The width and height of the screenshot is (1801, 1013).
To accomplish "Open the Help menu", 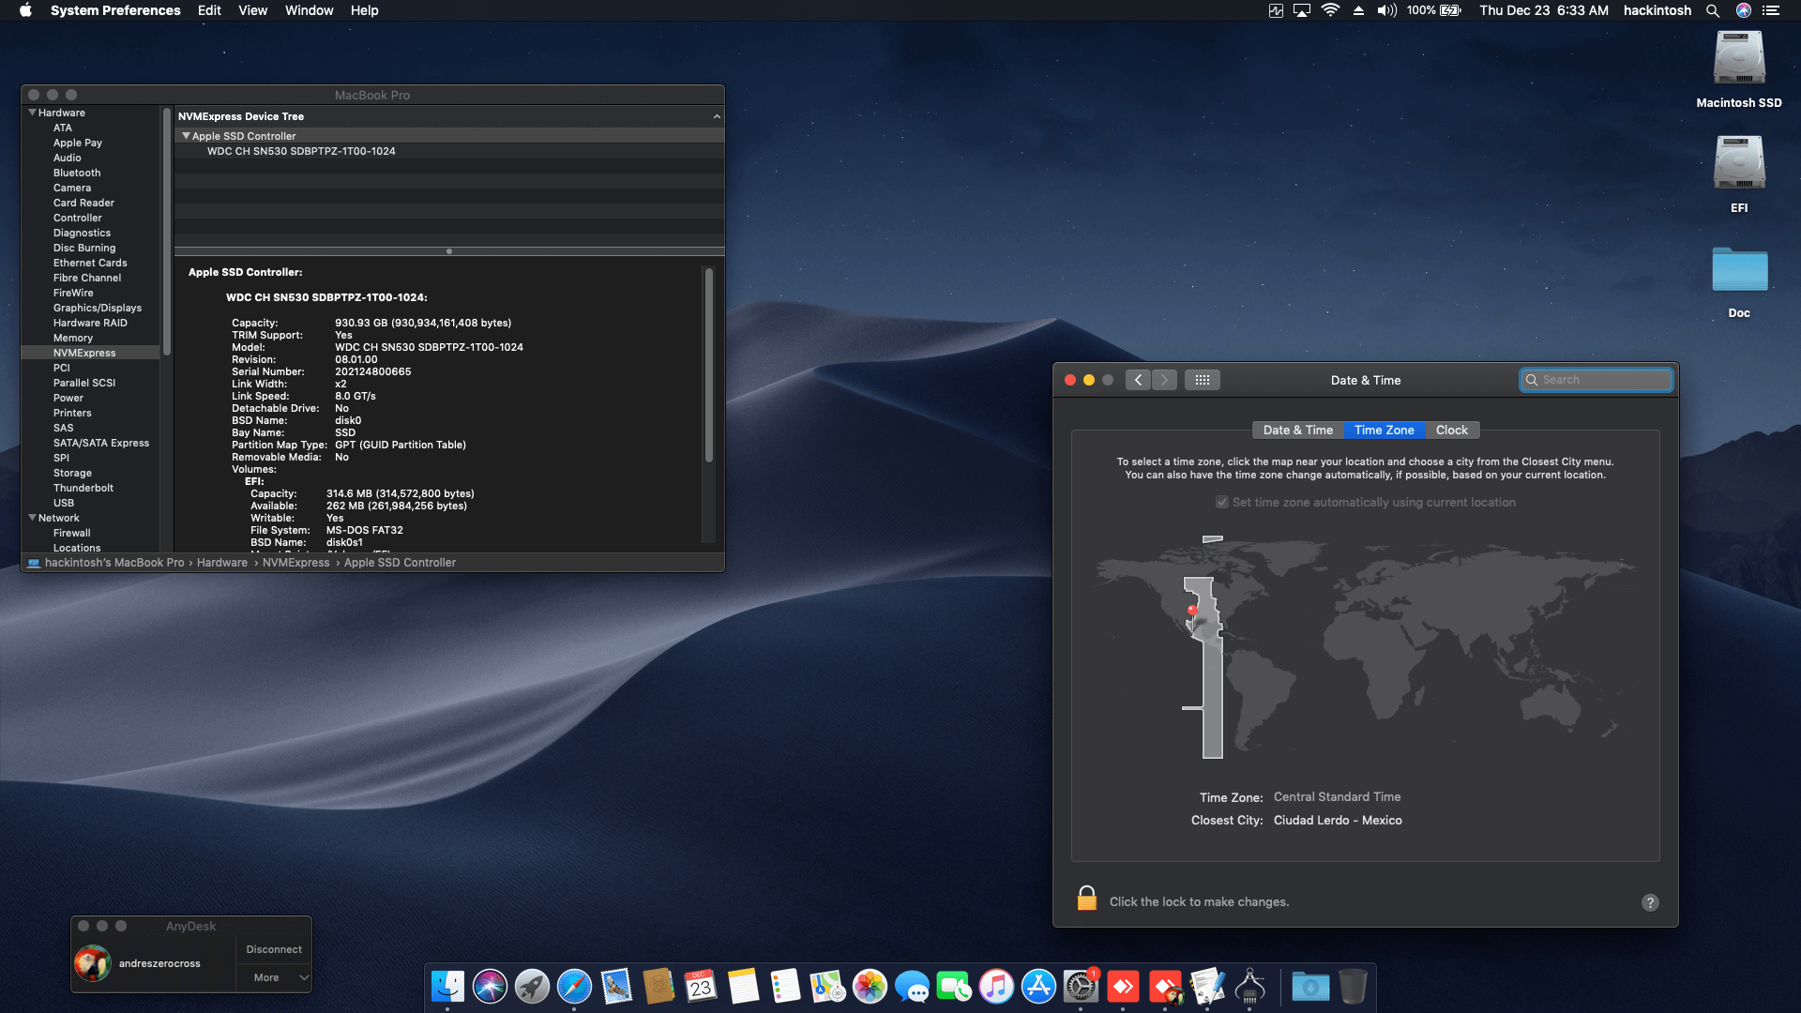I will click(x=364, y=10).
